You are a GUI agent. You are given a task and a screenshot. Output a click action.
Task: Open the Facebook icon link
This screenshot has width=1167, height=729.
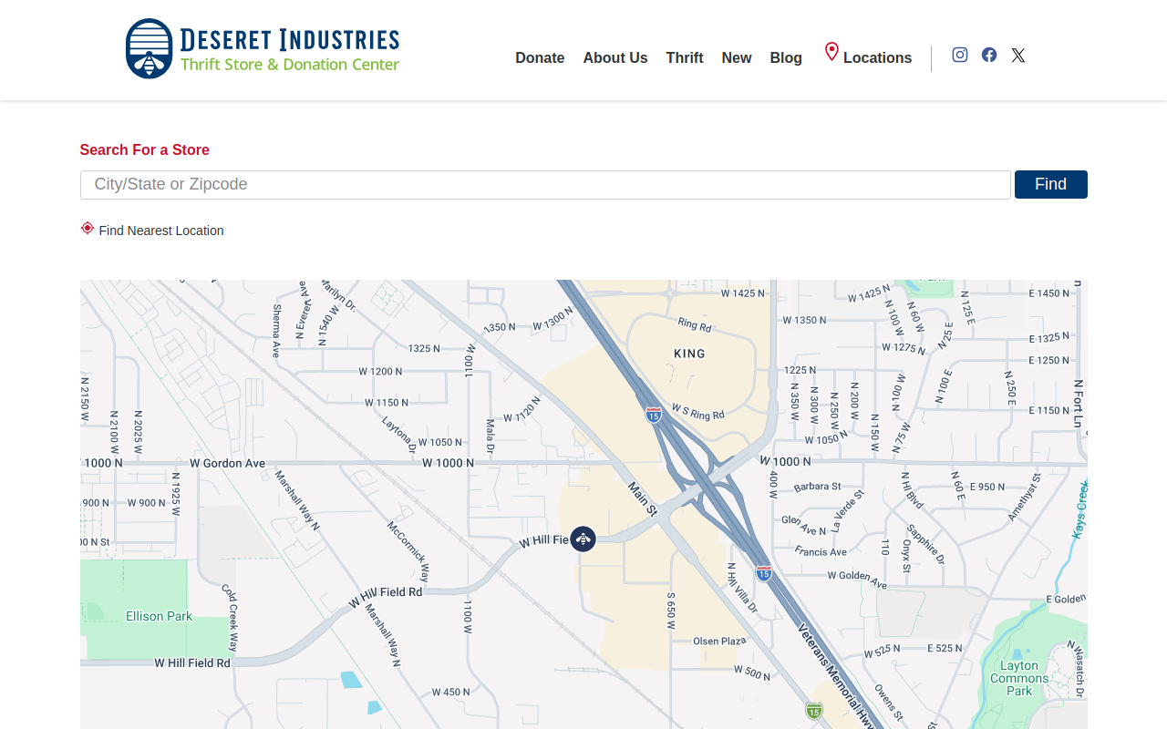coord(989,55)
